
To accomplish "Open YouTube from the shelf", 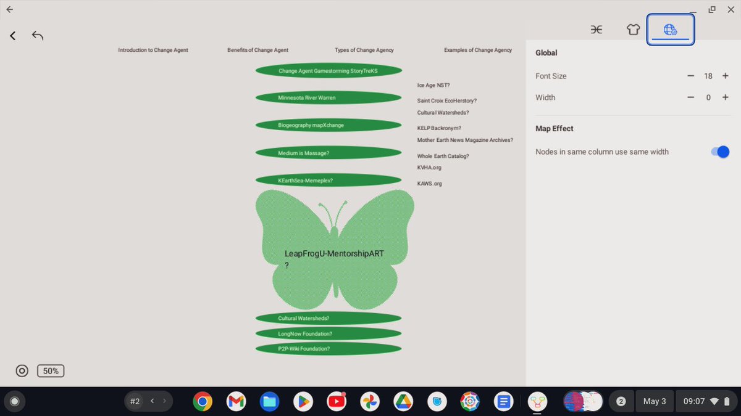I will tap(336, 401).
